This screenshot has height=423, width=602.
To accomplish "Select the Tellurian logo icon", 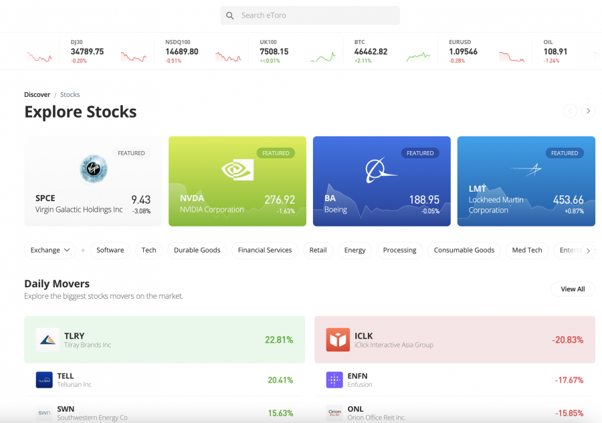I will (44, 380).
